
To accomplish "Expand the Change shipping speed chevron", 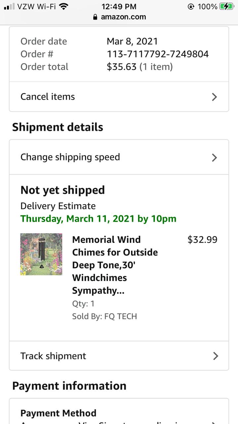I will [x=214, y=157].
